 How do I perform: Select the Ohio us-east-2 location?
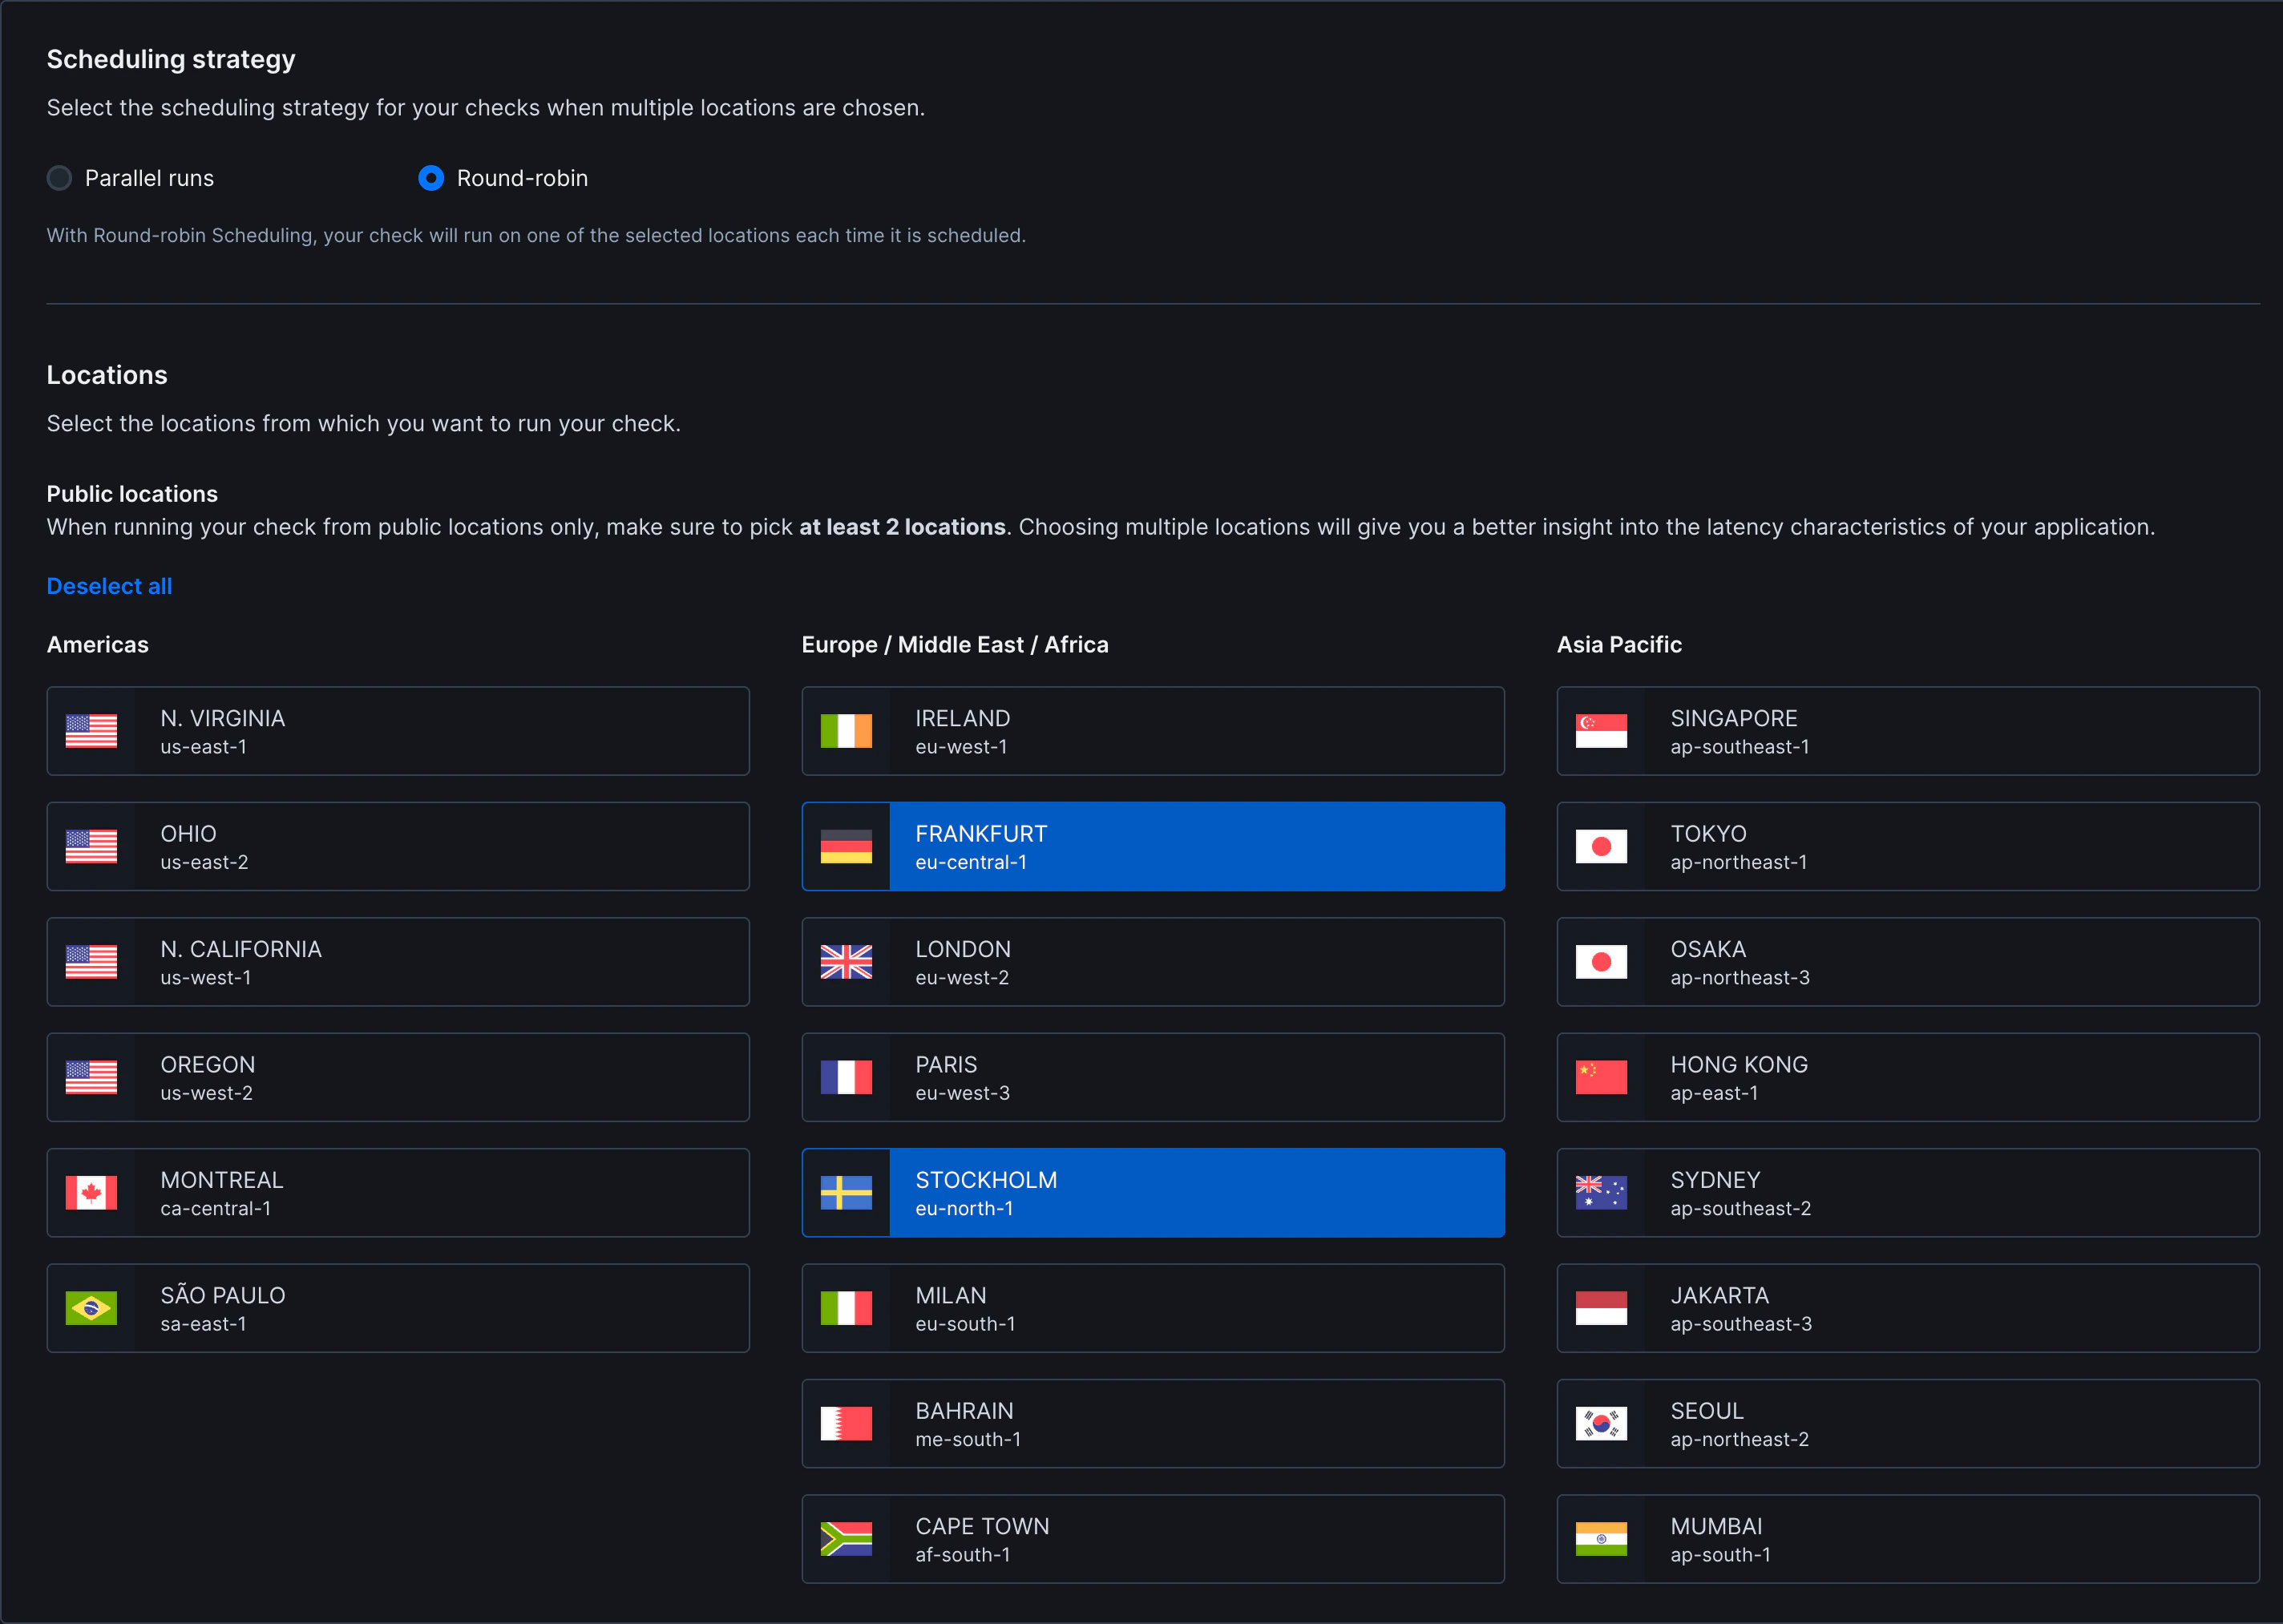point(397,846)
